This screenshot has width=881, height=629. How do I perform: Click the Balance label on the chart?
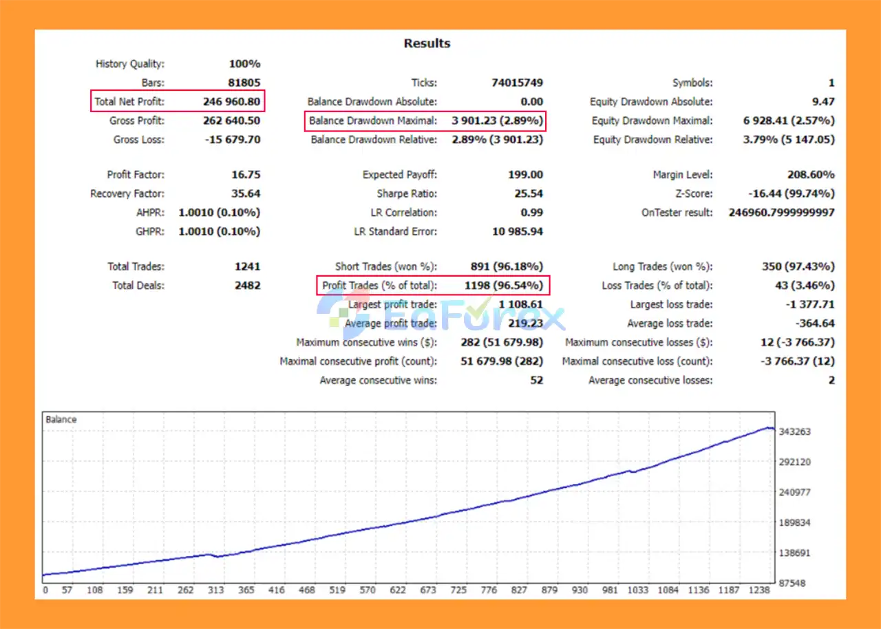tap(61, 419)
